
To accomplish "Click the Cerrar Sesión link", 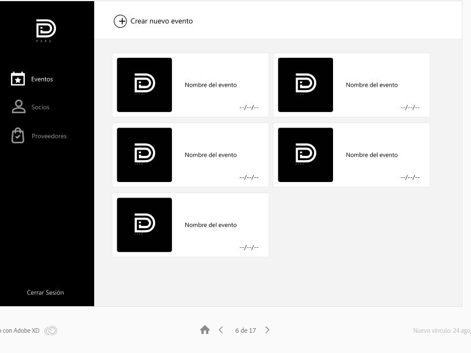I will coord(45,292).
